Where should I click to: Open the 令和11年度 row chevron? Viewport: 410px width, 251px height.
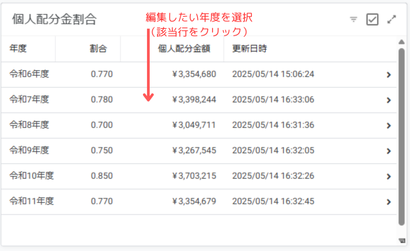[x=389, y=202]
